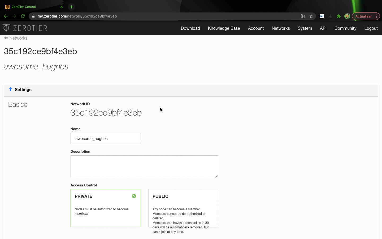
Task: Select PRIVATE access control option
Action: tap(105, 208)
